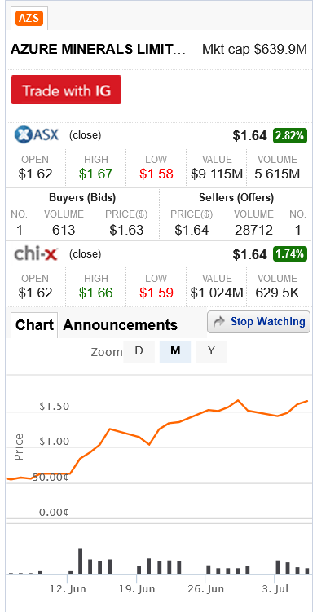Click the $1.64 offer price in Sellers
317x612 pixels.
coord(192,230)
